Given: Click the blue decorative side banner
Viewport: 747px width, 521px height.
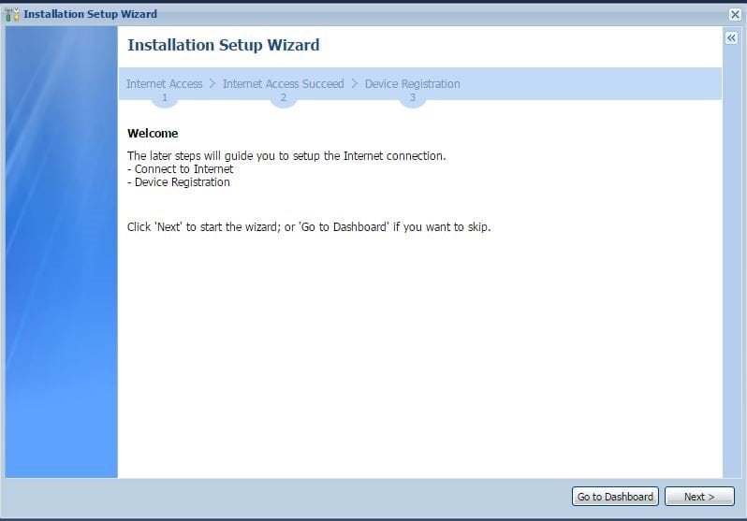Looking at the screenshot, I should [62, 252].
